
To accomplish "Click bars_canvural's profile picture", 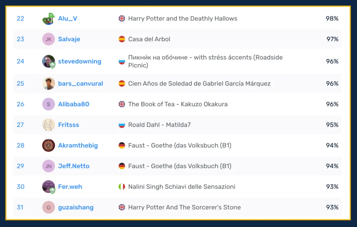I will coord(48,83).
